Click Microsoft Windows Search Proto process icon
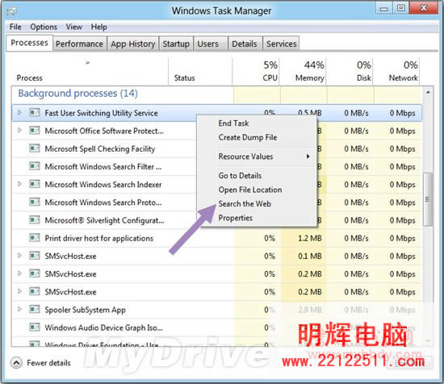The width and height of the screenshot is (444, 384). 35,202
